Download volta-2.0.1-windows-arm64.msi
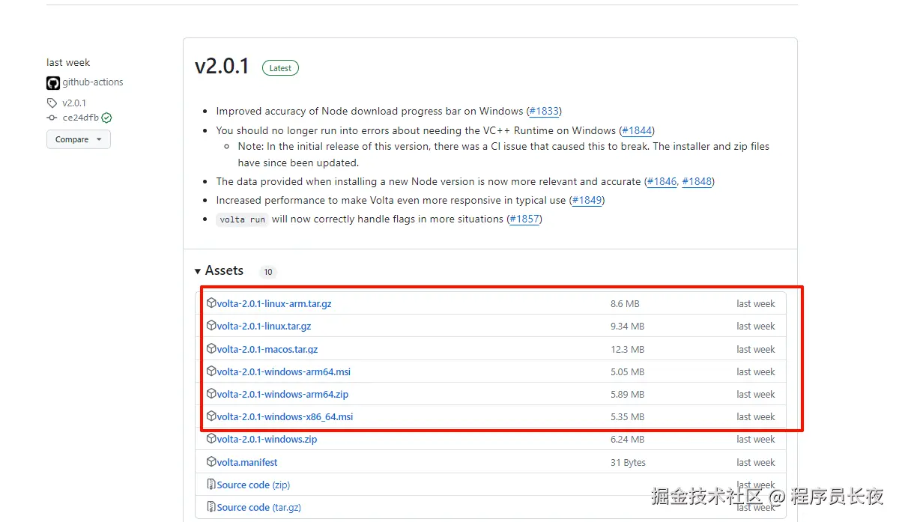This screenshot has width=899, height=522. point(284,371)
